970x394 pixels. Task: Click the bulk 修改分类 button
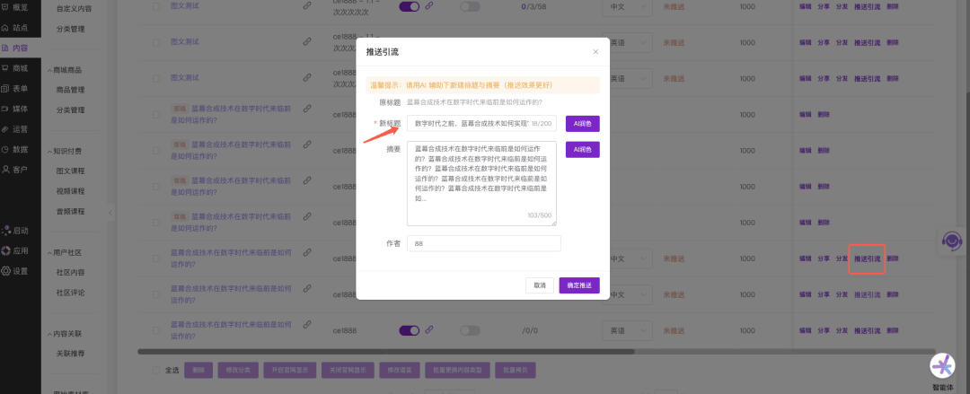238,371
